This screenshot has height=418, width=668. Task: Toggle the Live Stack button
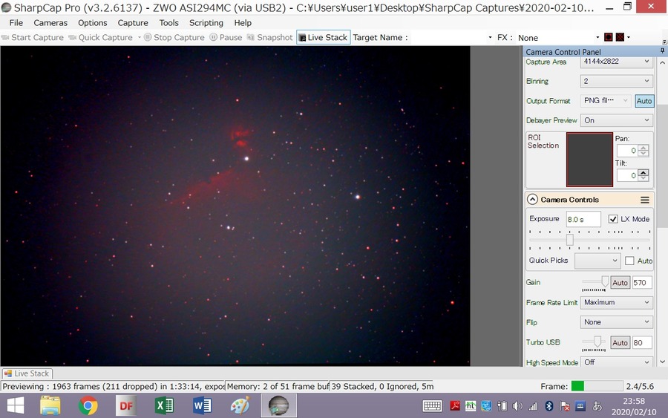pyautogui.click(x=324, y=38)
